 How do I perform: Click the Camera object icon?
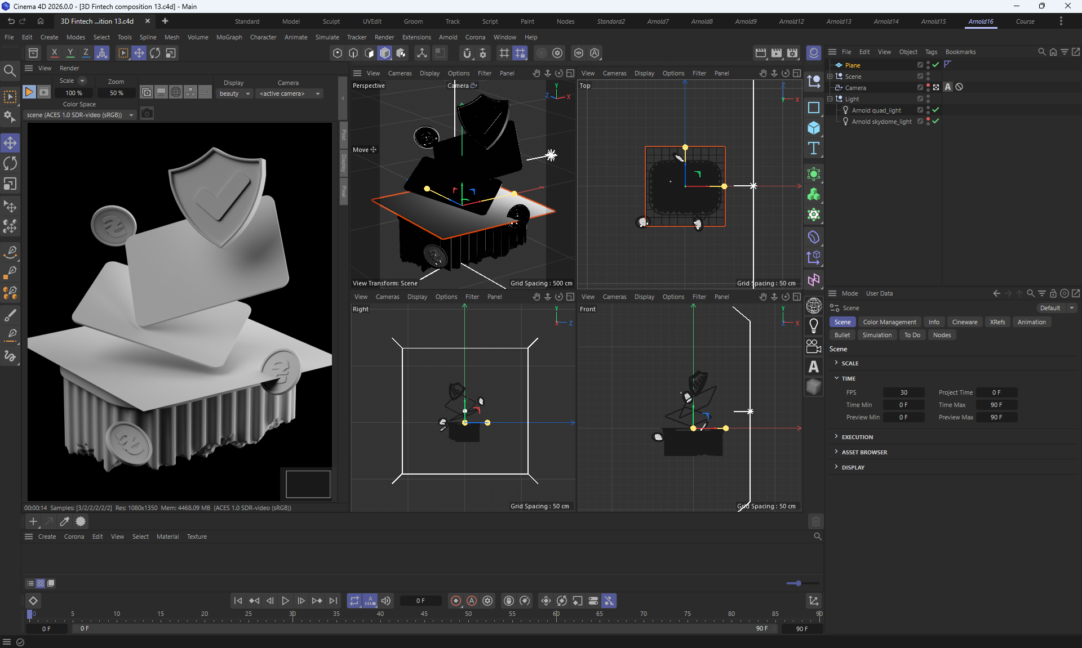(813, 346)
